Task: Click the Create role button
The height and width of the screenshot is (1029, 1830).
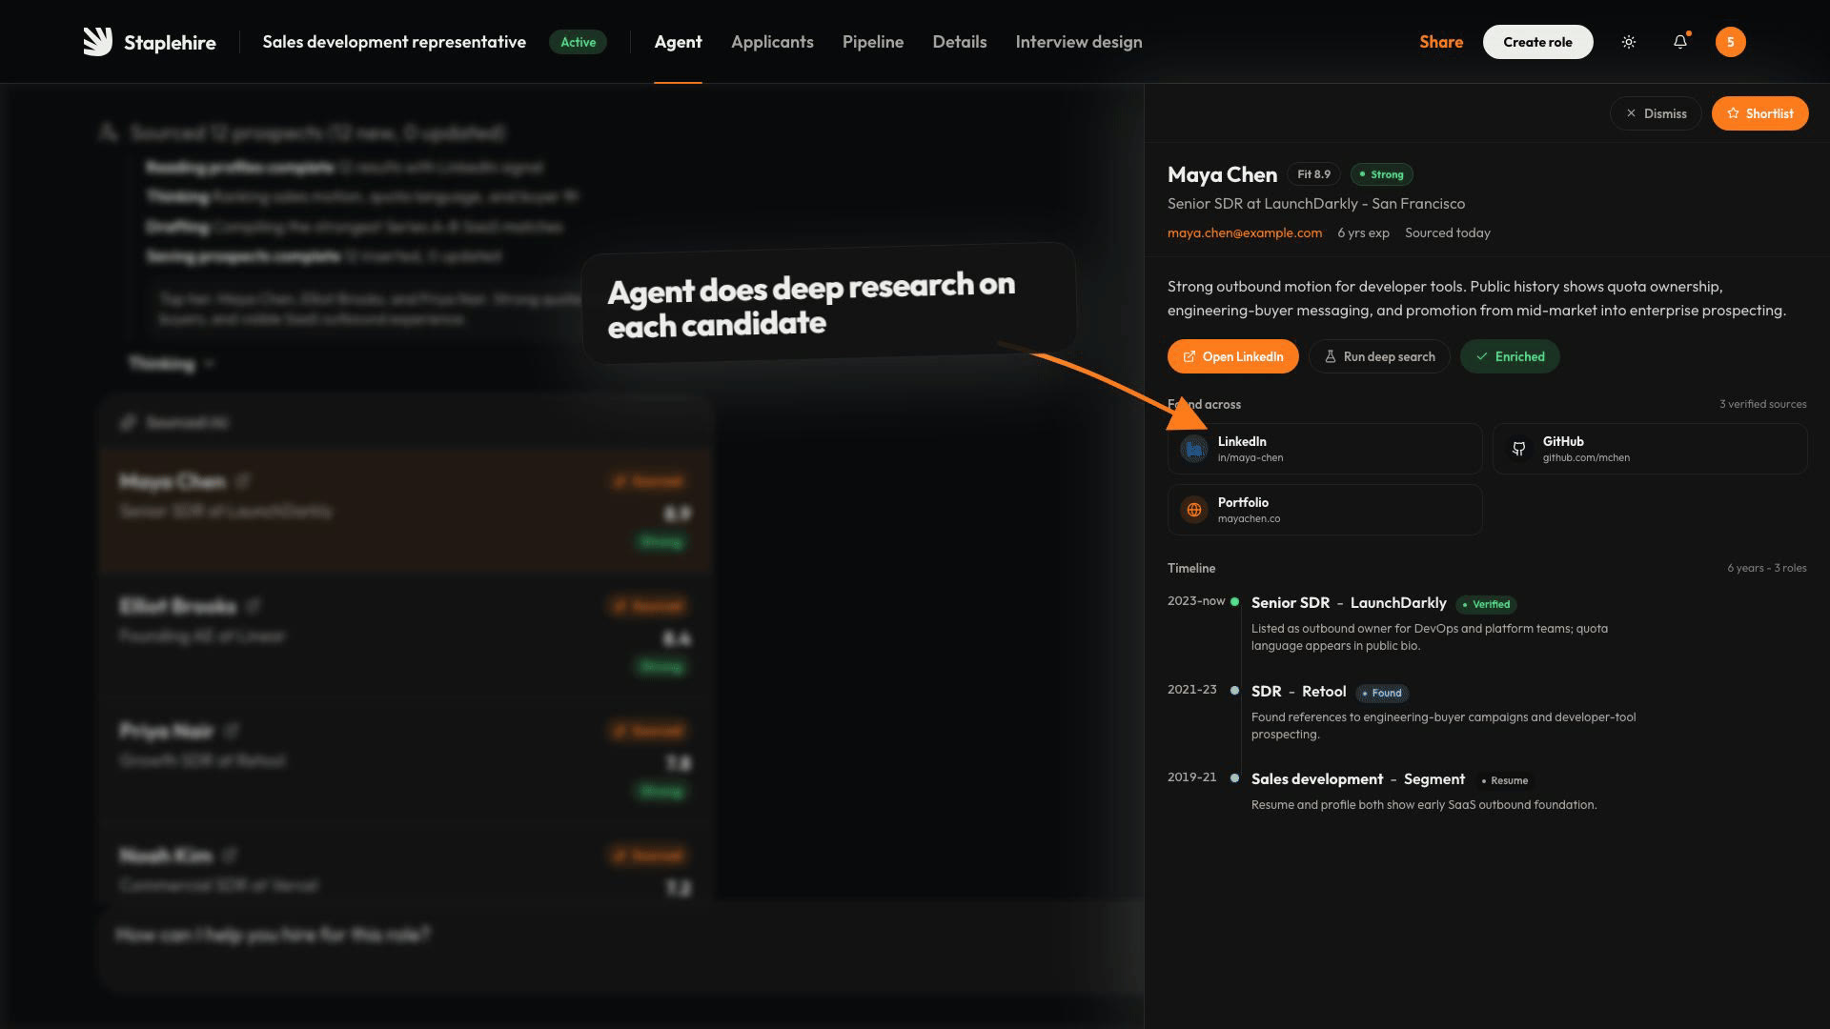Action: 1537,42
